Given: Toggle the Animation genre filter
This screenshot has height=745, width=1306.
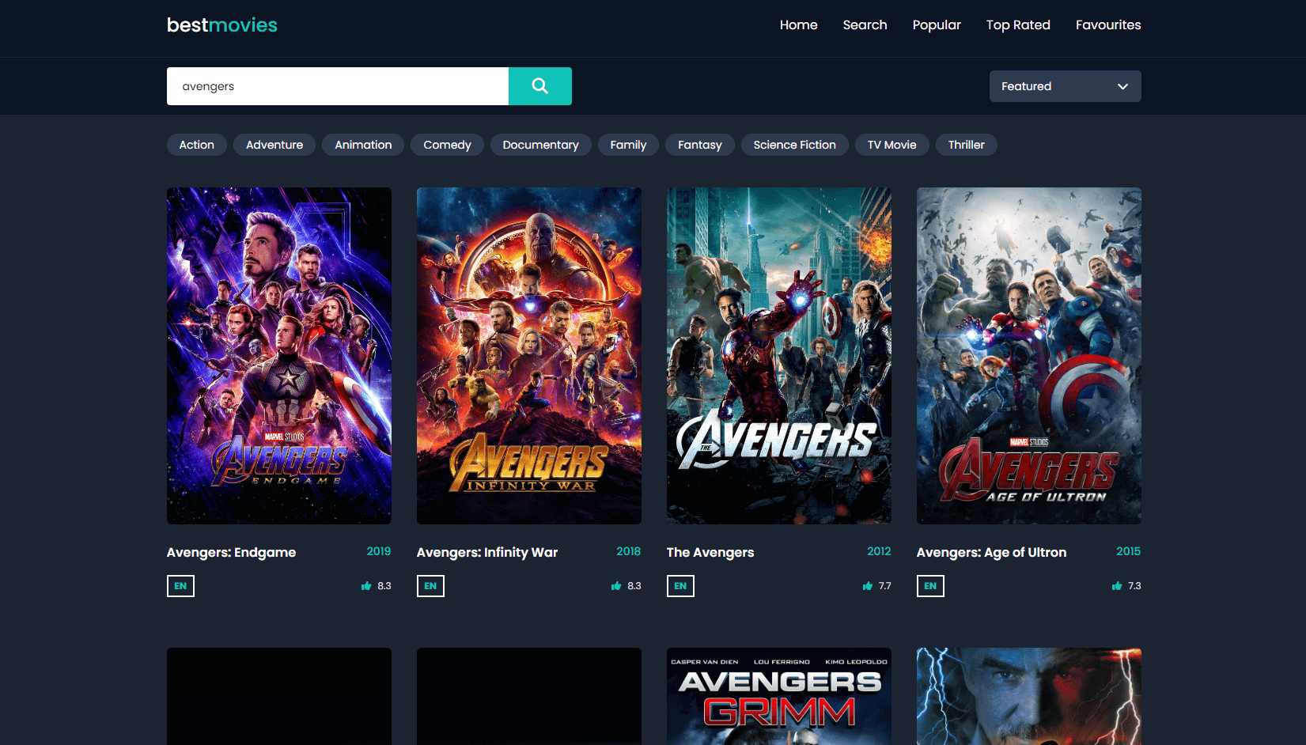Looking at the screenshot, I should coord(363,145).
